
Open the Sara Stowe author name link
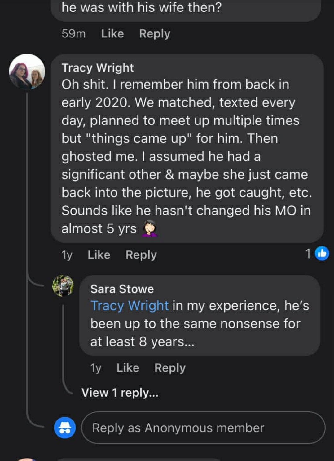coord(122,289)
